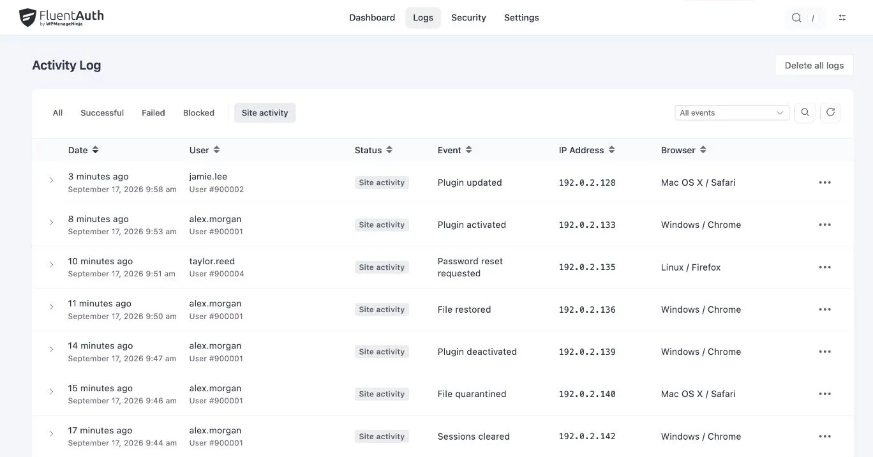Select the Site activity filter tab

click(x=265, y=113)
